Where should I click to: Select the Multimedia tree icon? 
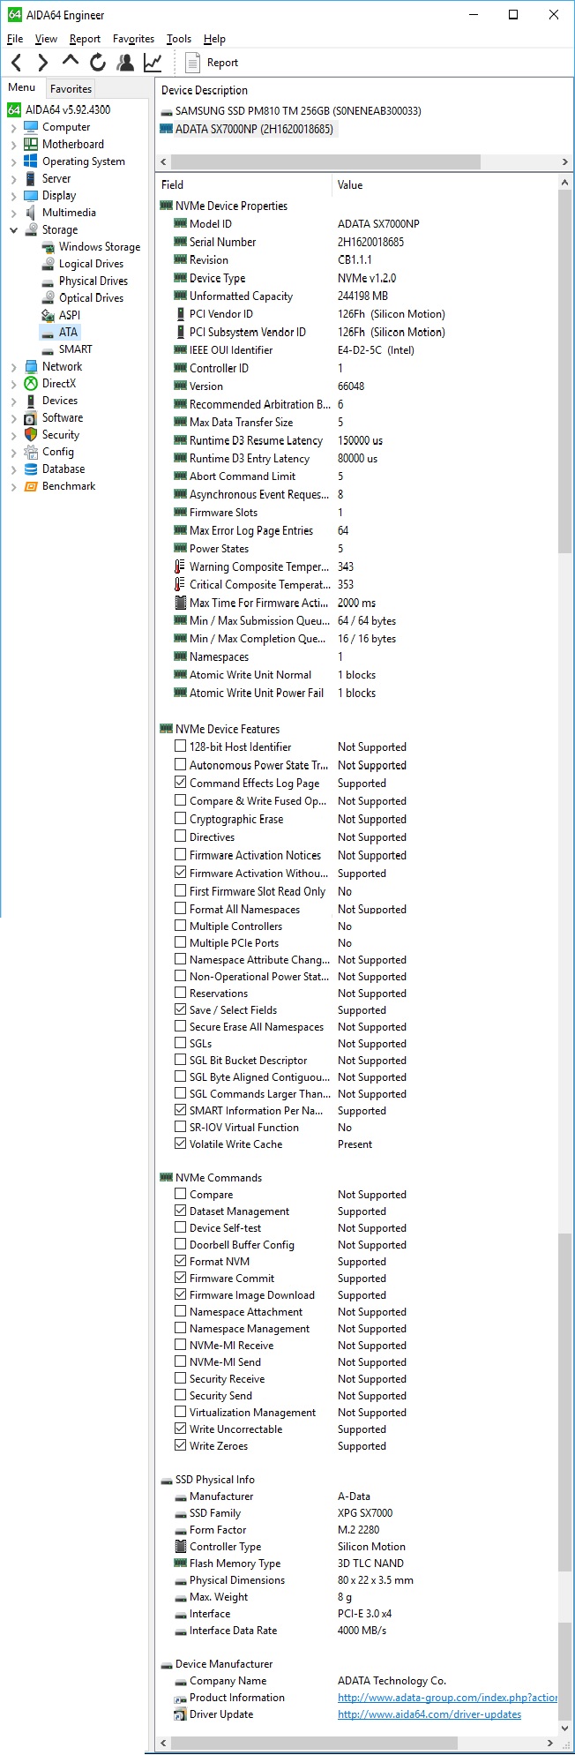click(x=31, y=213)
